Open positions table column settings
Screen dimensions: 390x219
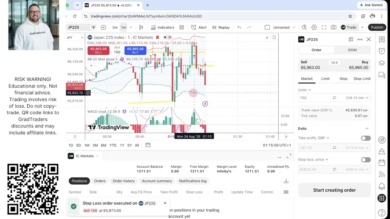(x=286, y=192)
